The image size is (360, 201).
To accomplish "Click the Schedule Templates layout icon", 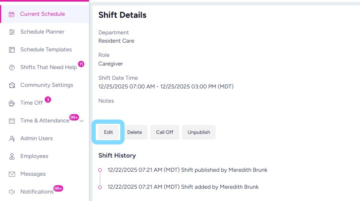I will 12,50.
